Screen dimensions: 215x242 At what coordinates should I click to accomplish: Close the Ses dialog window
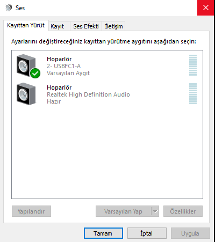coord(206,8)
